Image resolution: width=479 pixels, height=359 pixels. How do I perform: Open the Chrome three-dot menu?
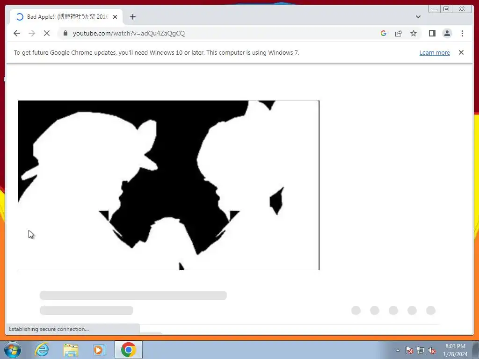point(462,33)
